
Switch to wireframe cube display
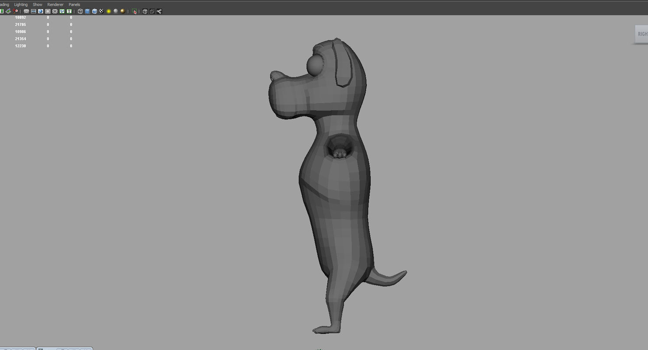(x=80, y=11)
